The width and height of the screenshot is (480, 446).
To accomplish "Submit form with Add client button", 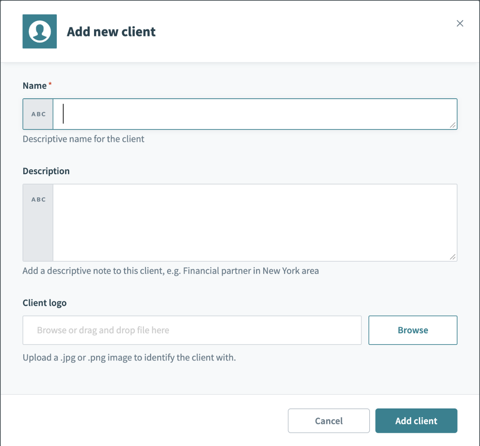I will [x=416, y=421].
